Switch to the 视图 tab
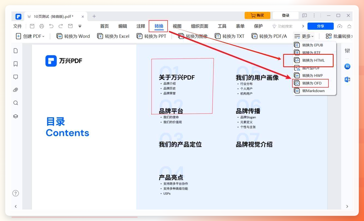This screenshot has width=364, height=221. tap(177, 26)
